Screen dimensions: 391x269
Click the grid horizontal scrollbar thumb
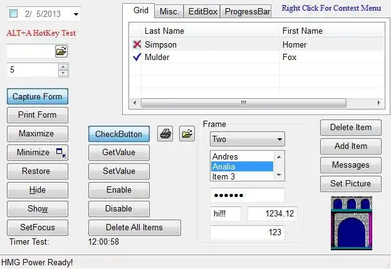tap(244, 103)
